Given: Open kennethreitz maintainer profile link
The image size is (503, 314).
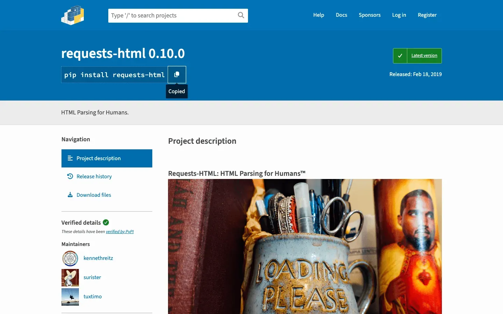Looking at the screenshot, I should pyautogui.click(x=98, y=258).
